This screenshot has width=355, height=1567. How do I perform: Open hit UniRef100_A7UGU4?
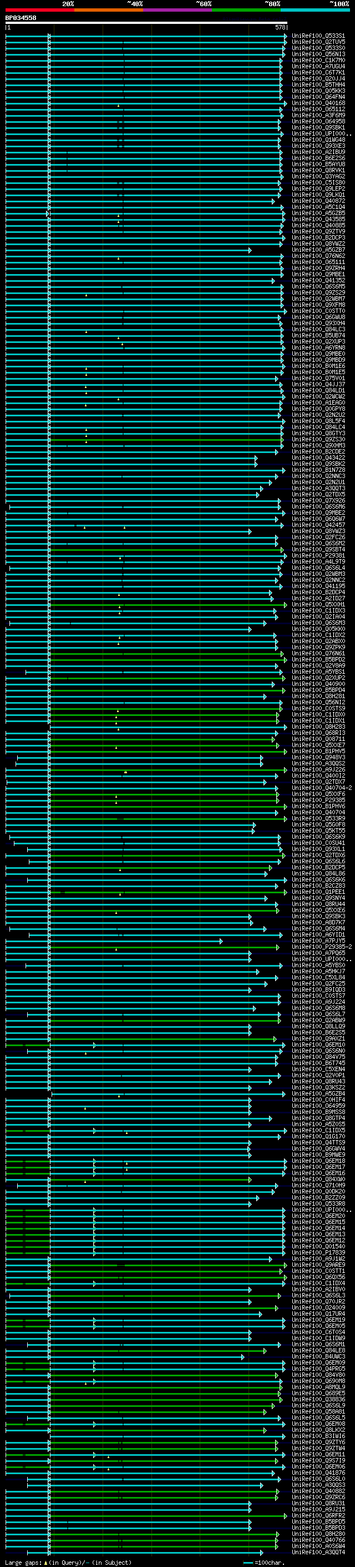(318, 66)
